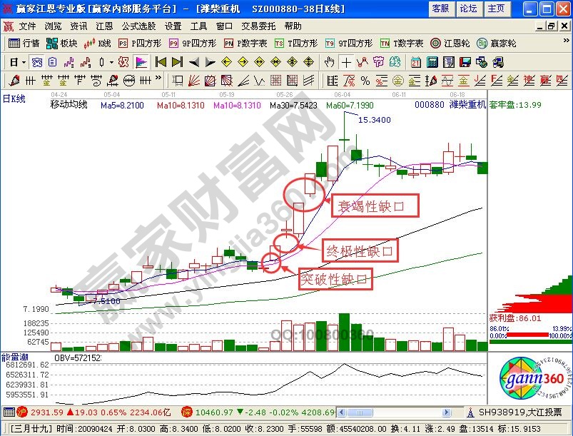
Task: Click the 客服 button in title bar
Action: 441,9
